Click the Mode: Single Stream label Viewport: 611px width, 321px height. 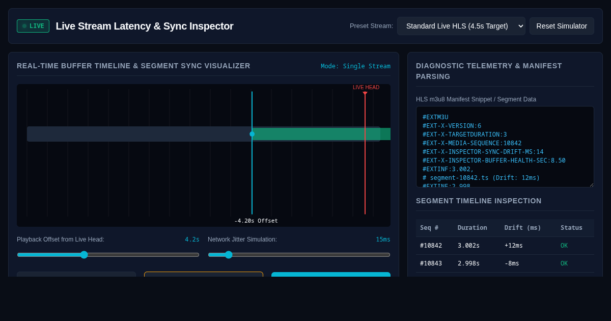pos(355,66)
